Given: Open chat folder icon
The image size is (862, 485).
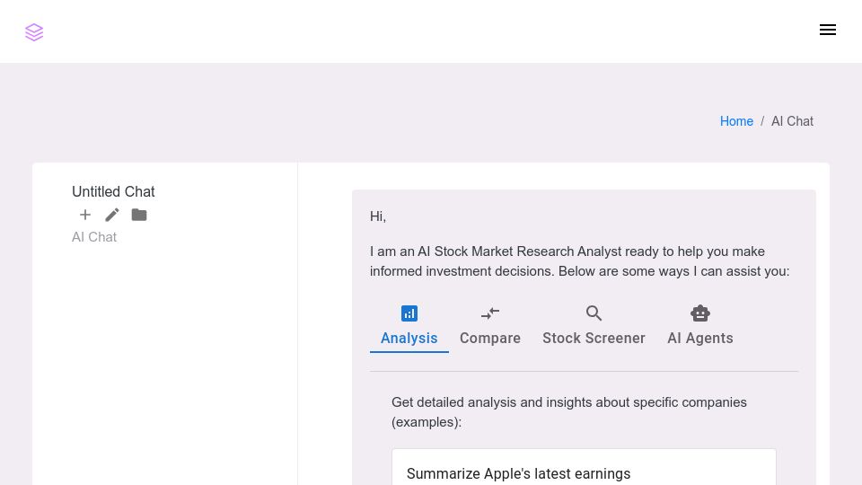Looking at the screenshot, I should point(139,215).
